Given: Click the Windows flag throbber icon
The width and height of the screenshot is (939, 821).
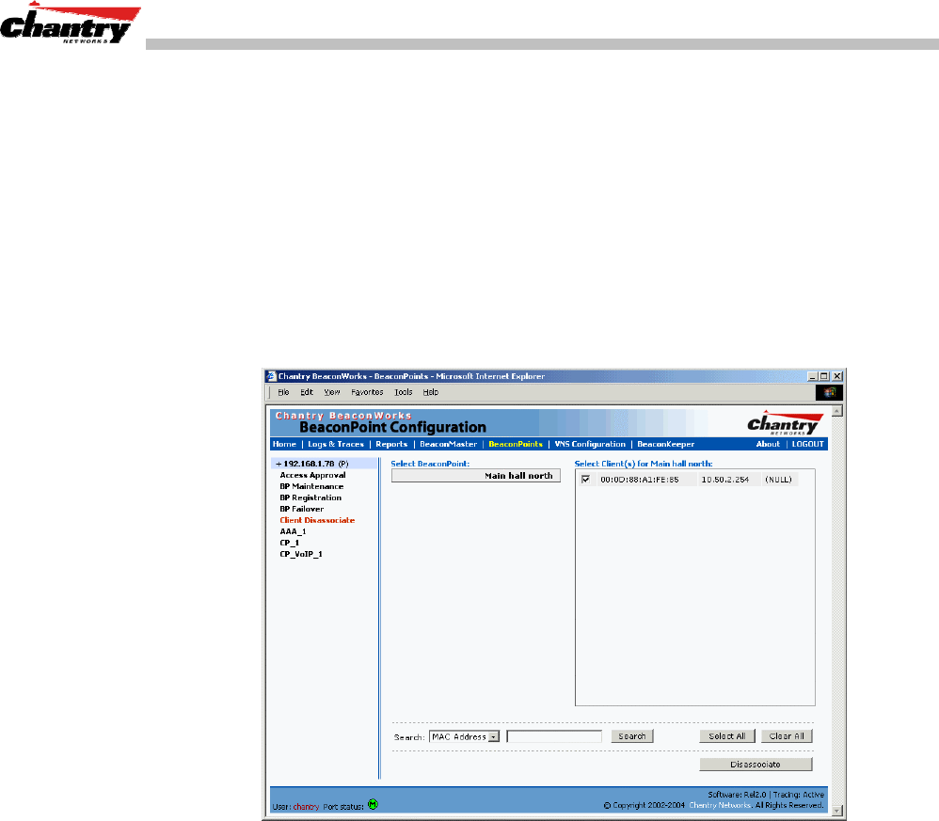Looking at the screenshot, I should [829, 392].
